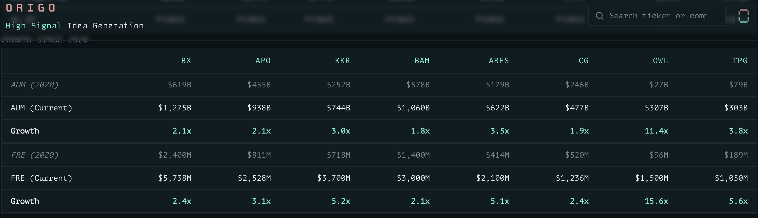This screenshot has height=218, width=758.
Task: Click the KKR column header
Action: click(343, 61)
